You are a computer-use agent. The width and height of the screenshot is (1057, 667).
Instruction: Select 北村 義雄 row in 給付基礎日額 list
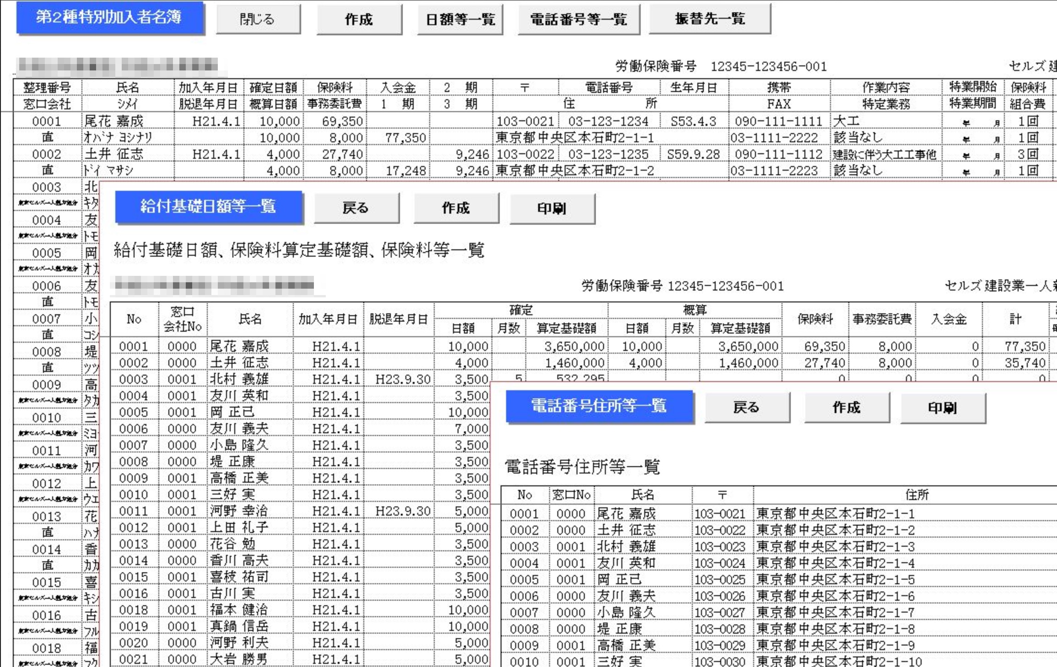pyautogui.click(x=239, y=379)
